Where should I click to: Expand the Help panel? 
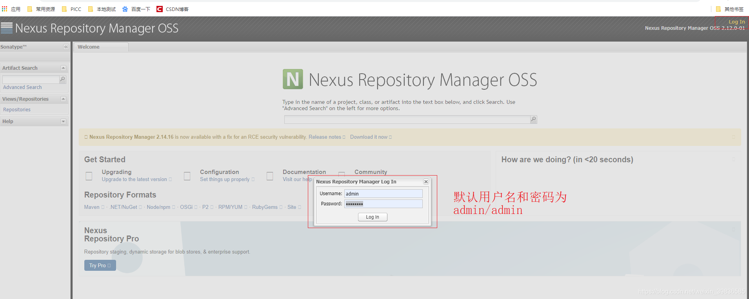point(63,121)
